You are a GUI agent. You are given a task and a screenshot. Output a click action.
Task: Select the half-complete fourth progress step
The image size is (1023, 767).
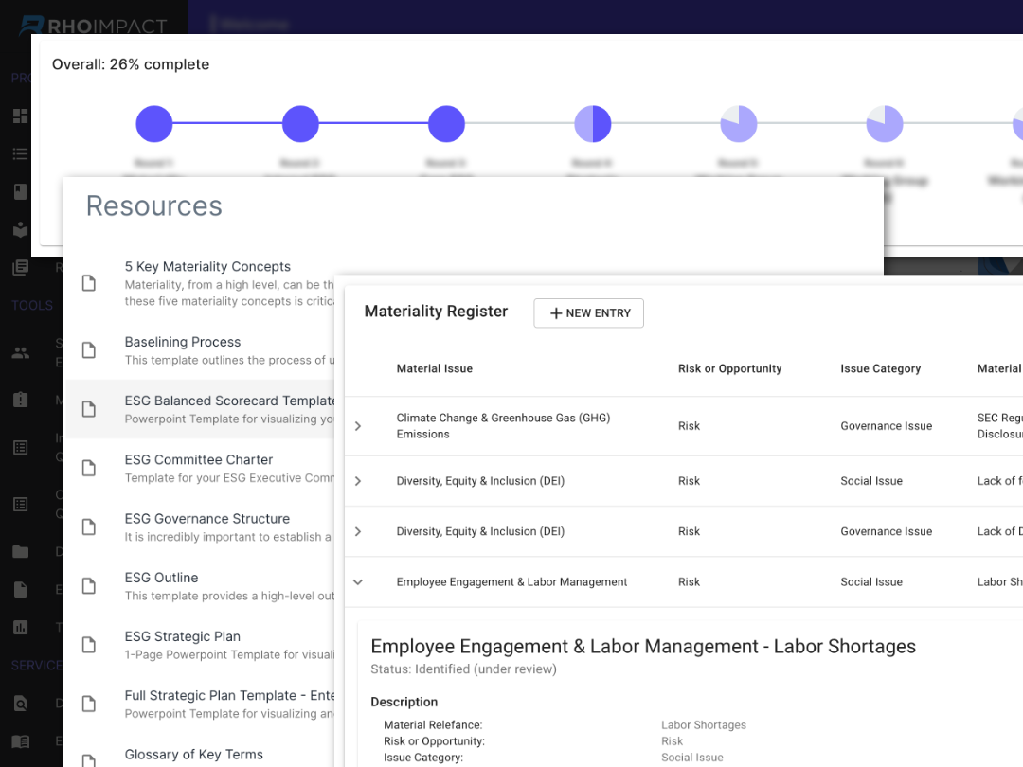coord(592,123)
